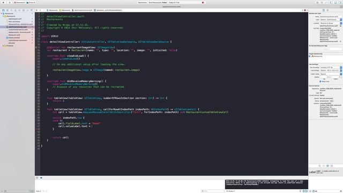Run the project with the Play button
Screen dimensions: 343x193
coord(3,2)
